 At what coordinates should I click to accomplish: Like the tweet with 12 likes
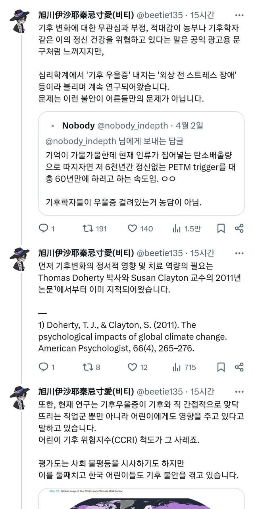pos(133,367)
